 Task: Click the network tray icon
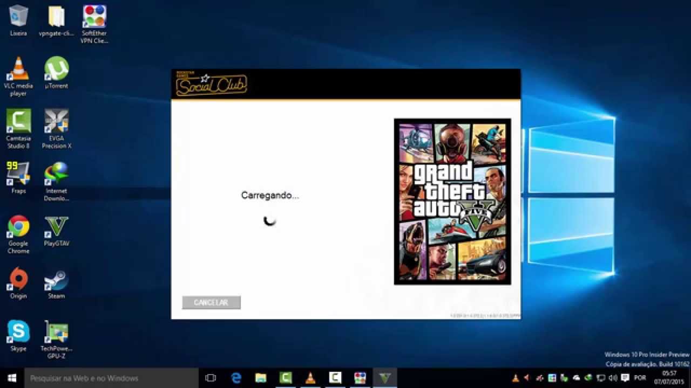(600, 378)
